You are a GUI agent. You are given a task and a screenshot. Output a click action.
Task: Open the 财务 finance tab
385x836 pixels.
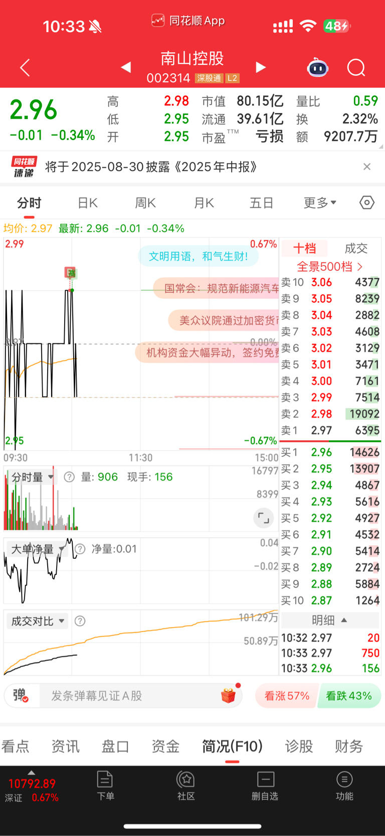(349, 746)
